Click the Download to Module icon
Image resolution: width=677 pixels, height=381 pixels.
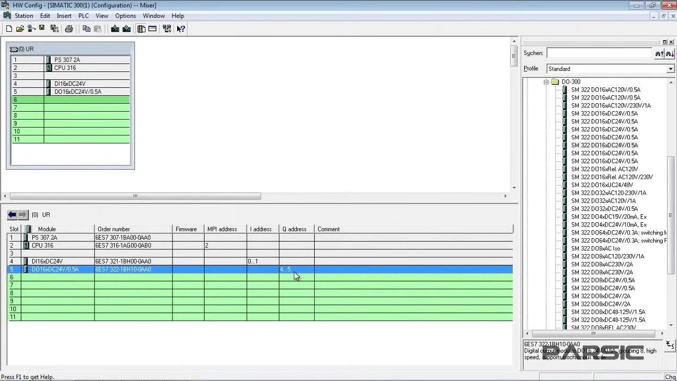pyautogui.click(x=115, y=29)
